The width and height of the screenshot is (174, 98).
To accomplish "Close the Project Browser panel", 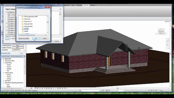I will pyautogui.click(x=25, y=56).
